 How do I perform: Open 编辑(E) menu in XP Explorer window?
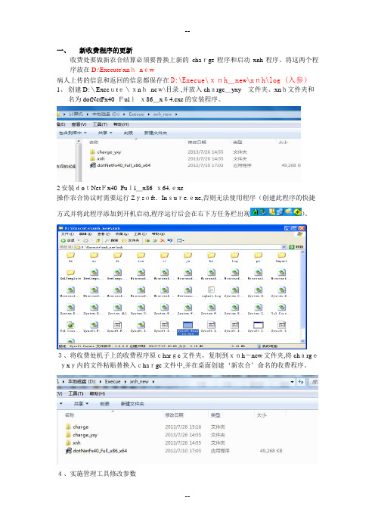pyautogui.click(x=85, y=234)
